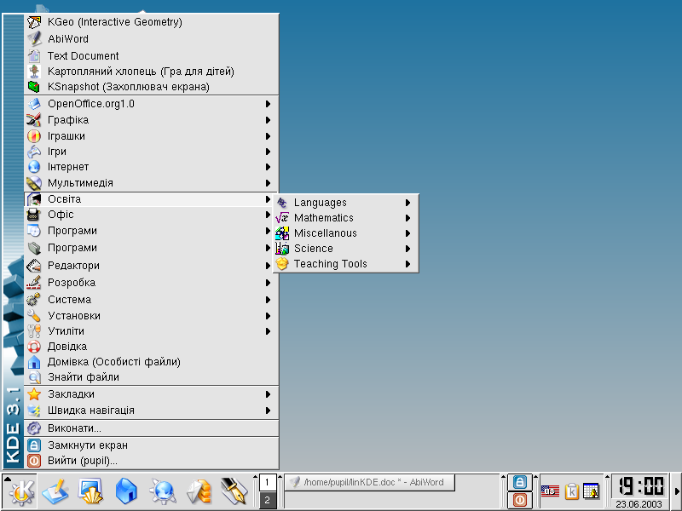Open the calendar alarm tray icon

tap(591, 491)
